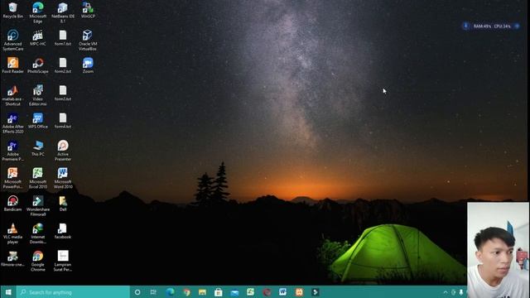Open Cortana circle in the taskbar
The image size is (530, 298).
tap(137, 292)
